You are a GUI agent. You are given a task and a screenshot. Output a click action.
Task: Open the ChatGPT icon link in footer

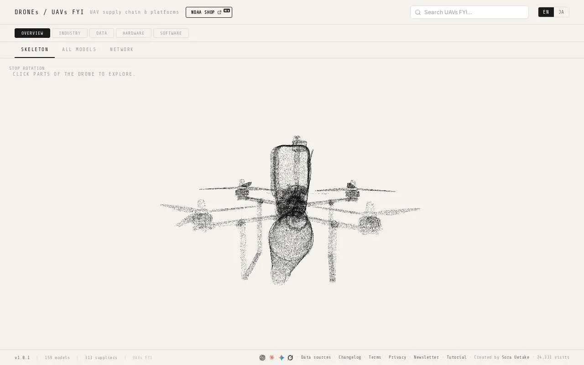point(262,358)
